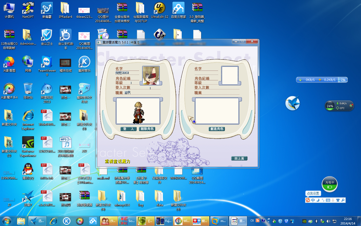
Task: Click the 刪除角色 delete character button
Action: (147, 129)
